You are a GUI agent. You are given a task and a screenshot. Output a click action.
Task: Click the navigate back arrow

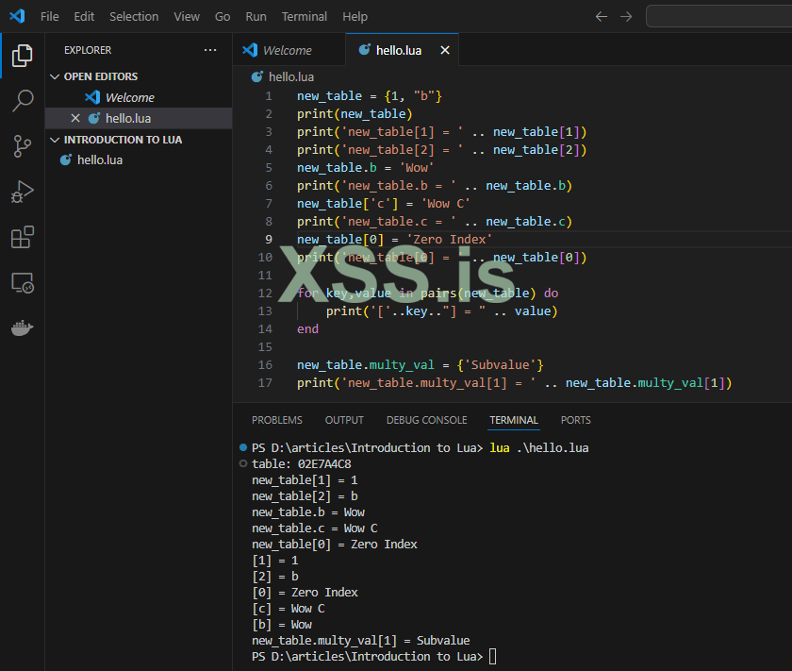coord(602,16)
